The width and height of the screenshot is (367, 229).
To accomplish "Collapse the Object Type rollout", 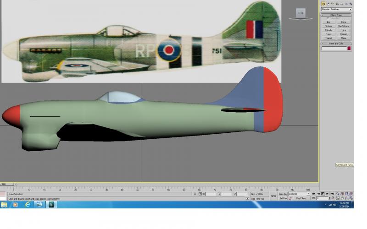I will 336,15.
